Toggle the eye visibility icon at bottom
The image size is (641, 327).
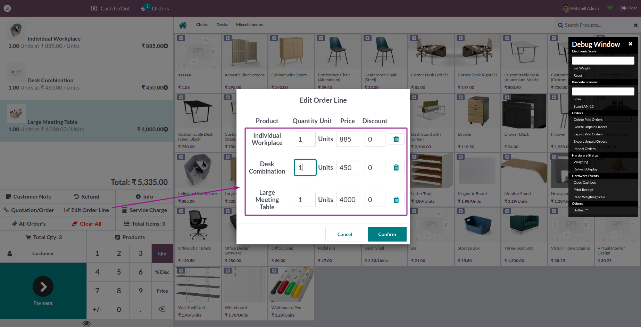click(86, 323)
